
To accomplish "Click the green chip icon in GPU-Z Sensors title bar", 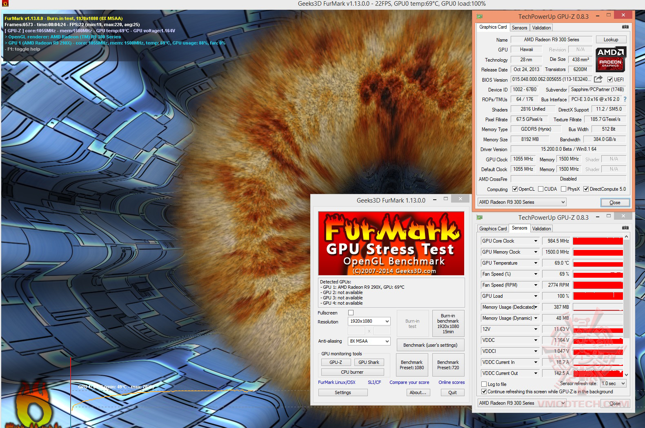I will (x=480, y=217).
